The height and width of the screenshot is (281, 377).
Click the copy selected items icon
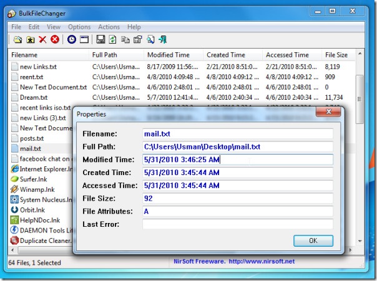coord(125,40)
